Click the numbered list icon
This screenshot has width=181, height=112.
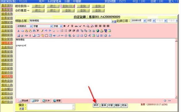click(x=62, y=31)
